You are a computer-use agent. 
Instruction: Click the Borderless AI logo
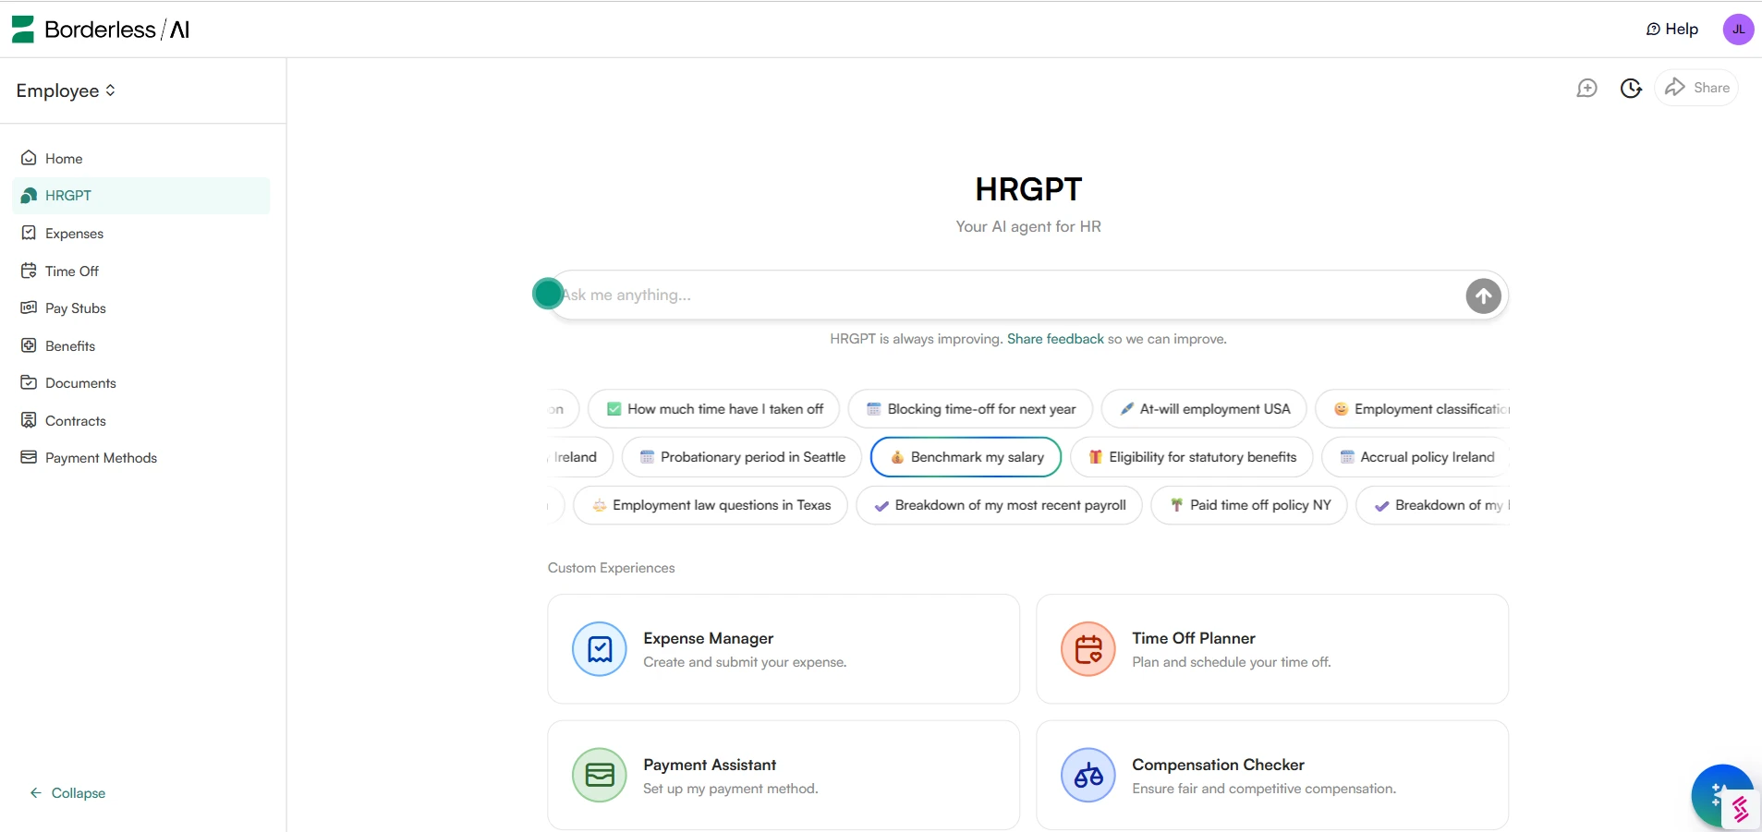pyautogui.click(x=101, y=30)
